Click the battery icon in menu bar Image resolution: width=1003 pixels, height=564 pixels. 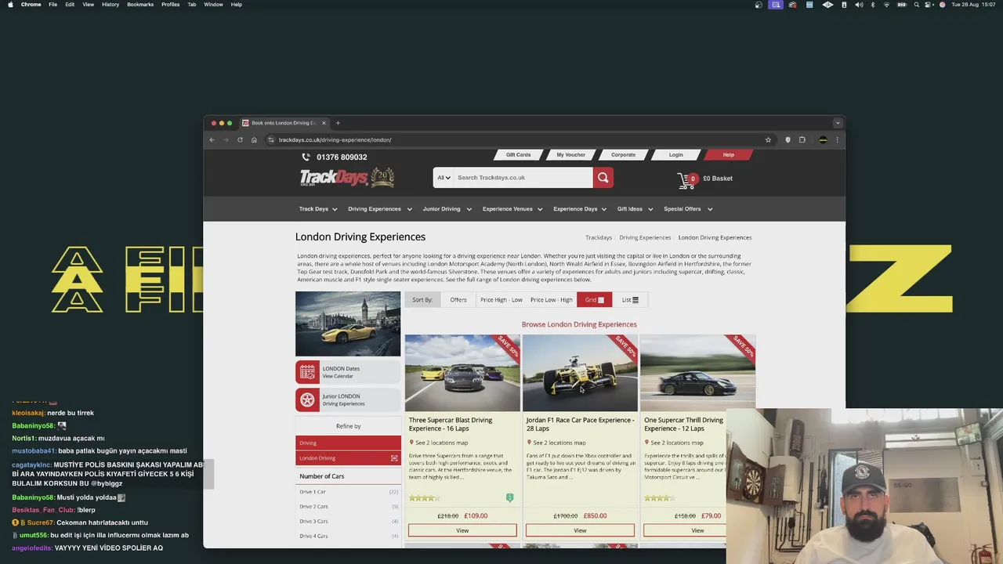click(x=902, y=5)
